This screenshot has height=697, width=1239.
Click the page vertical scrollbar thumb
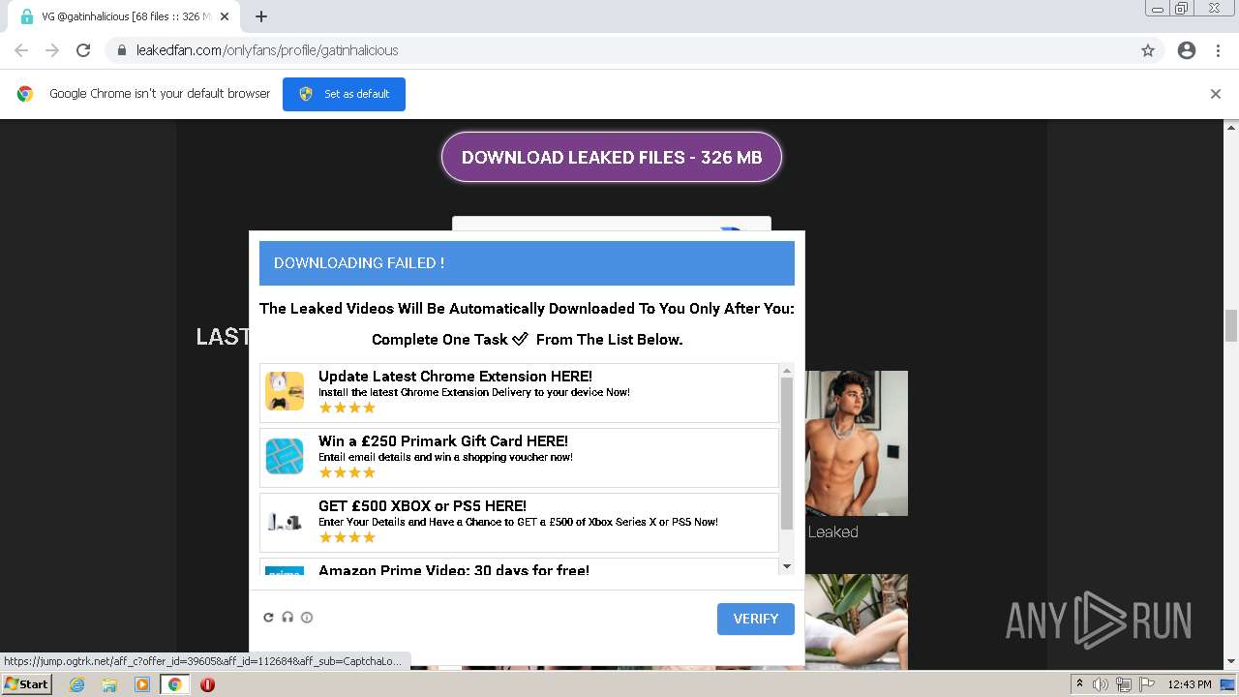point(1231,326)
